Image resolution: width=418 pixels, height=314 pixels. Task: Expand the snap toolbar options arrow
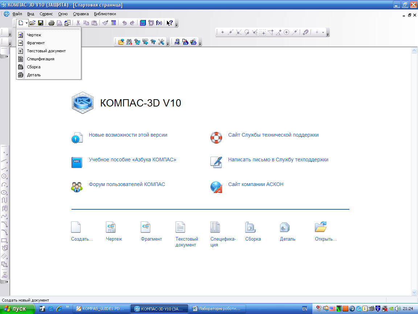(x=328, y=34)
